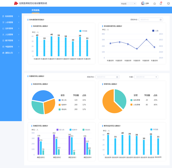Expand 教学管理 with its chevron
This screenshot has width=172, height=168.
coord(19,41)
